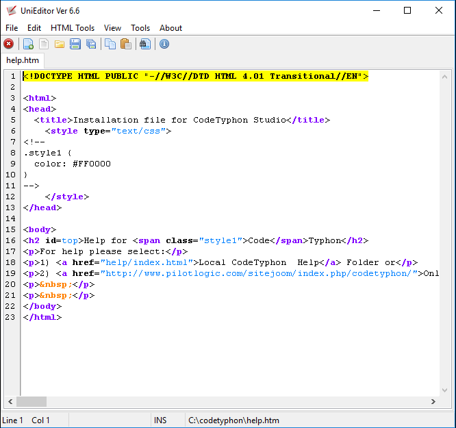Create new file with green plus icon

pyautogui.click(x=28, y=44)
